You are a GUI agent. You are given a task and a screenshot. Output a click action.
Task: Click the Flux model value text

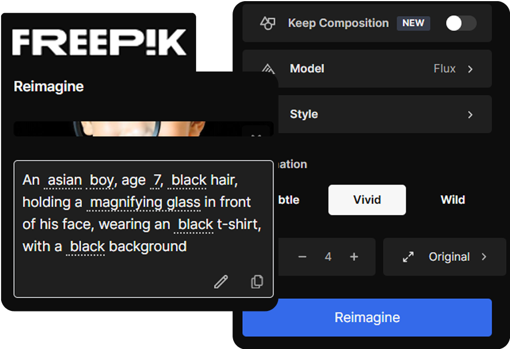[444, 69]
